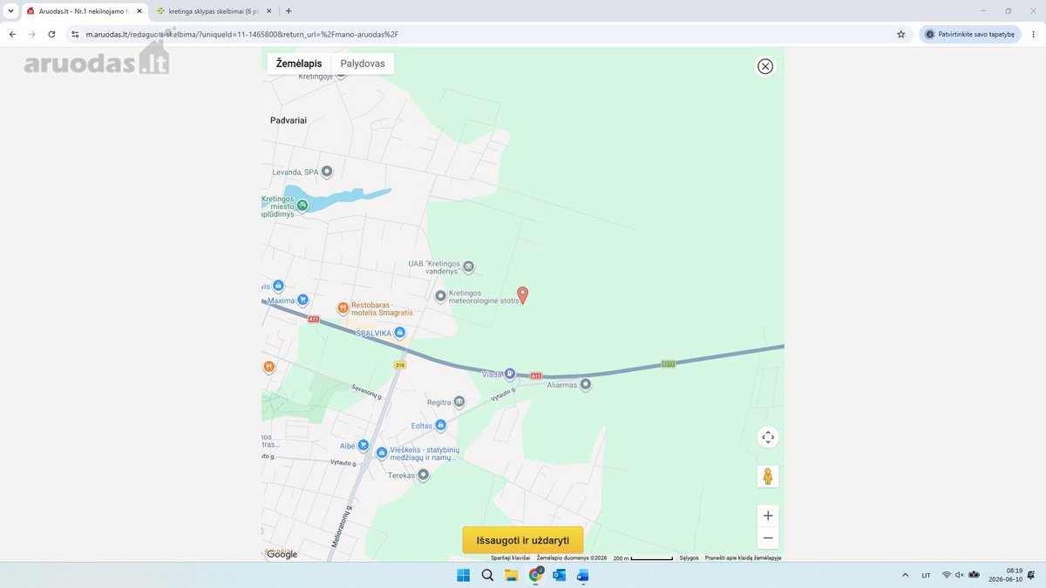Switch map to Palydovas satellite view
Screen dimensions: 1046x588
click(363, 64)
